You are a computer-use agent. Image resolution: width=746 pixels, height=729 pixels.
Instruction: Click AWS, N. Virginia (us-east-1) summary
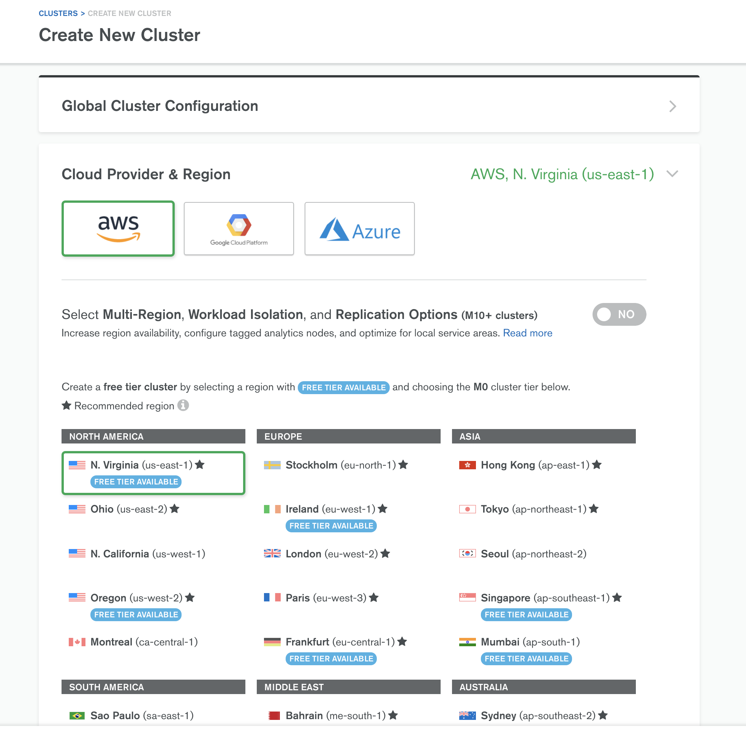[x=562, y=175]
